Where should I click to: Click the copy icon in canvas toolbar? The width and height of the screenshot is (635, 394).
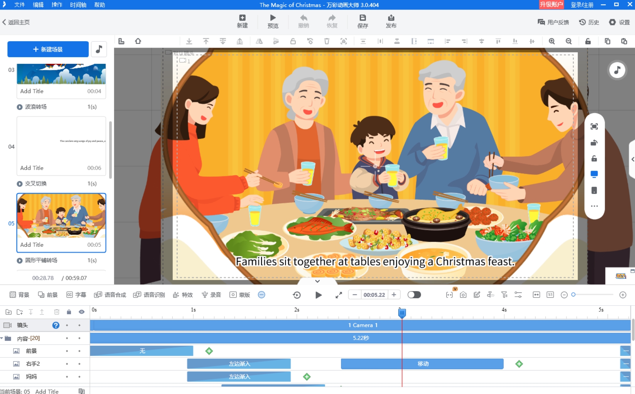tap(607, 41)
